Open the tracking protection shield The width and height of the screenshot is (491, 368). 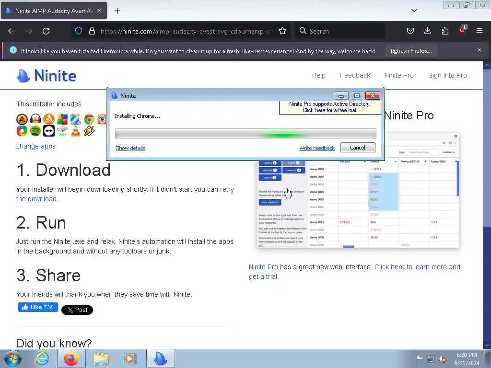pyautogui.click(x=79, y=31)
